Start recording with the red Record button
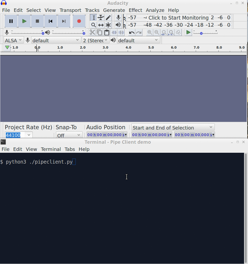248x264 pixels. [79, 21]
